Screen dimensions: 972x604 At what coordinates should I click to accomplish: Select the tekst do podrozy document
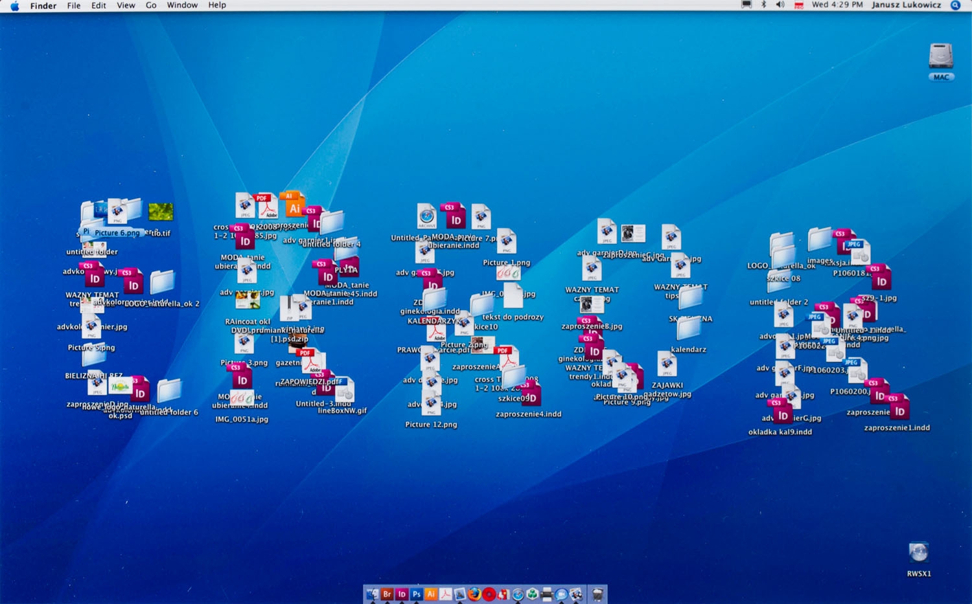point(513,295)
